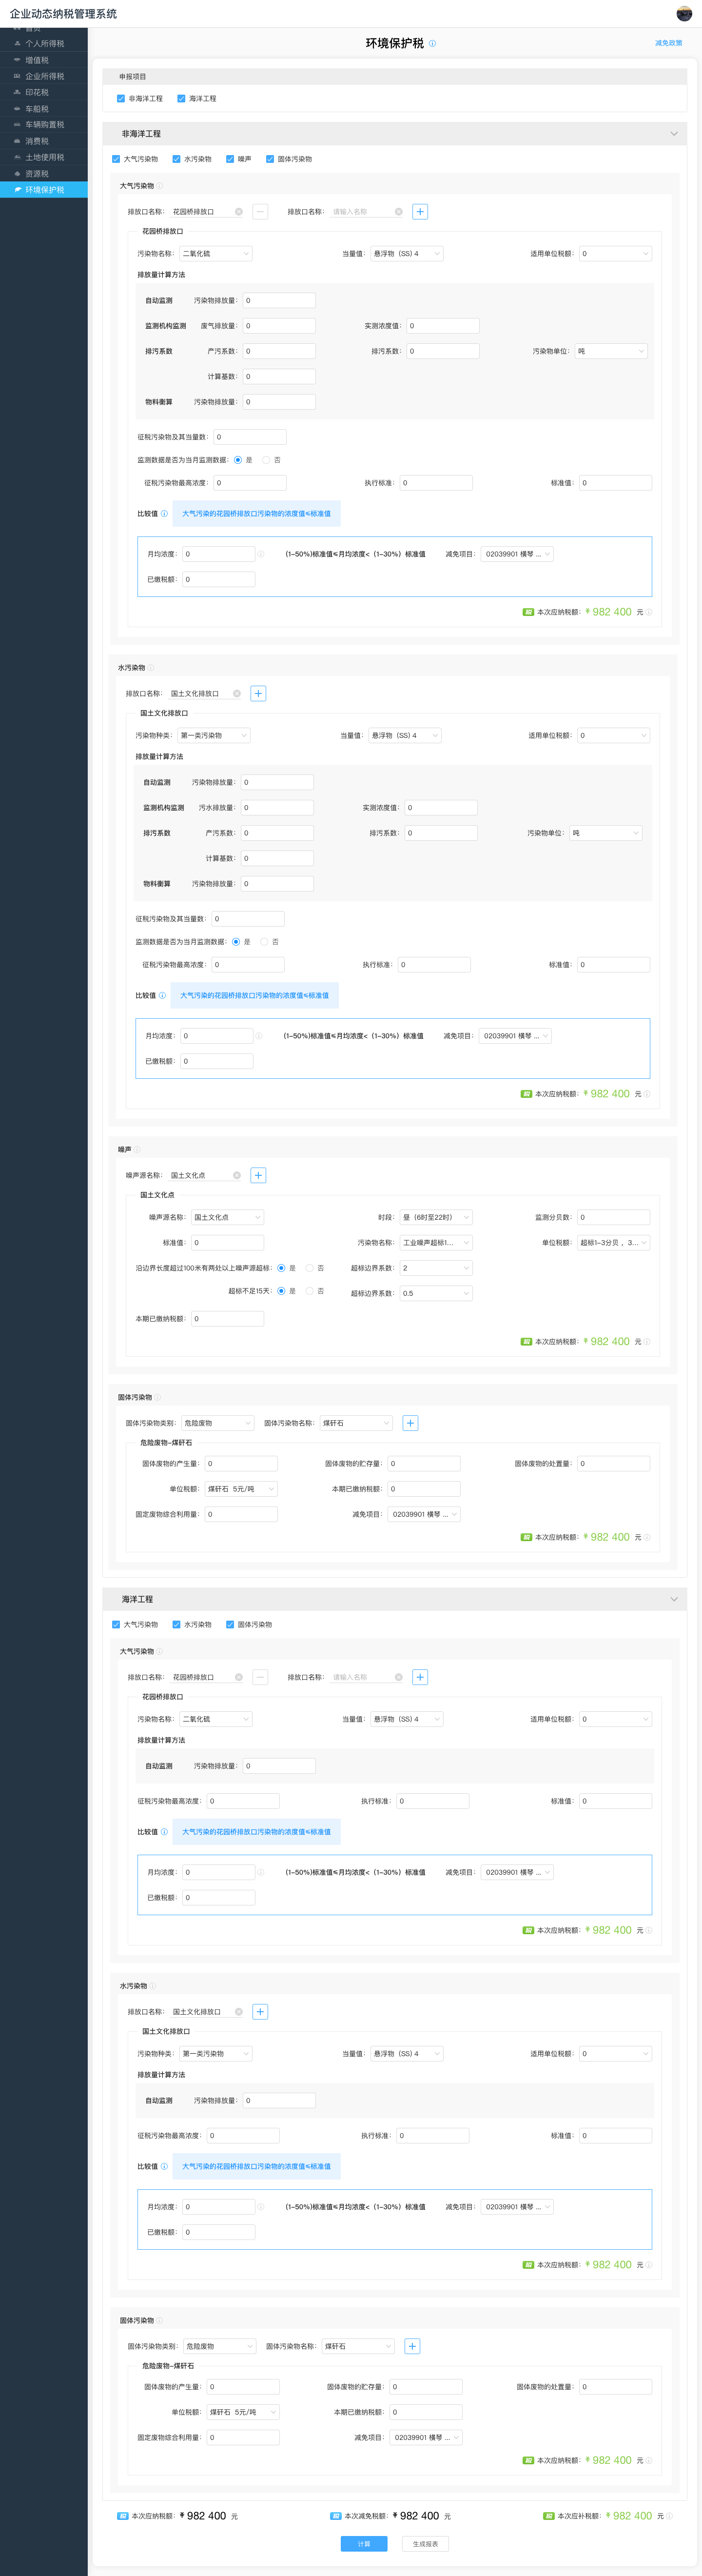Click the info icon beside the 环境保护税 title
The image size is (702, 2576).
pos(432,44)
